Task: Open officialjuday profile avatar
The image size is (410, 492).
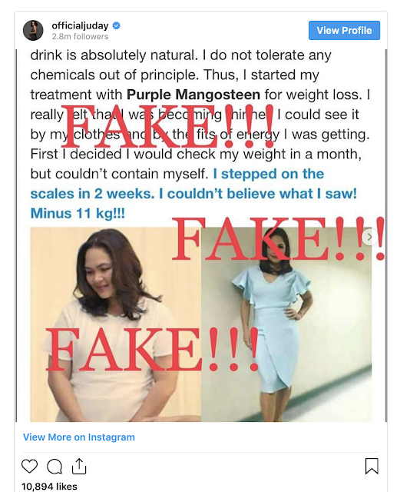Action: pos(33,31)
